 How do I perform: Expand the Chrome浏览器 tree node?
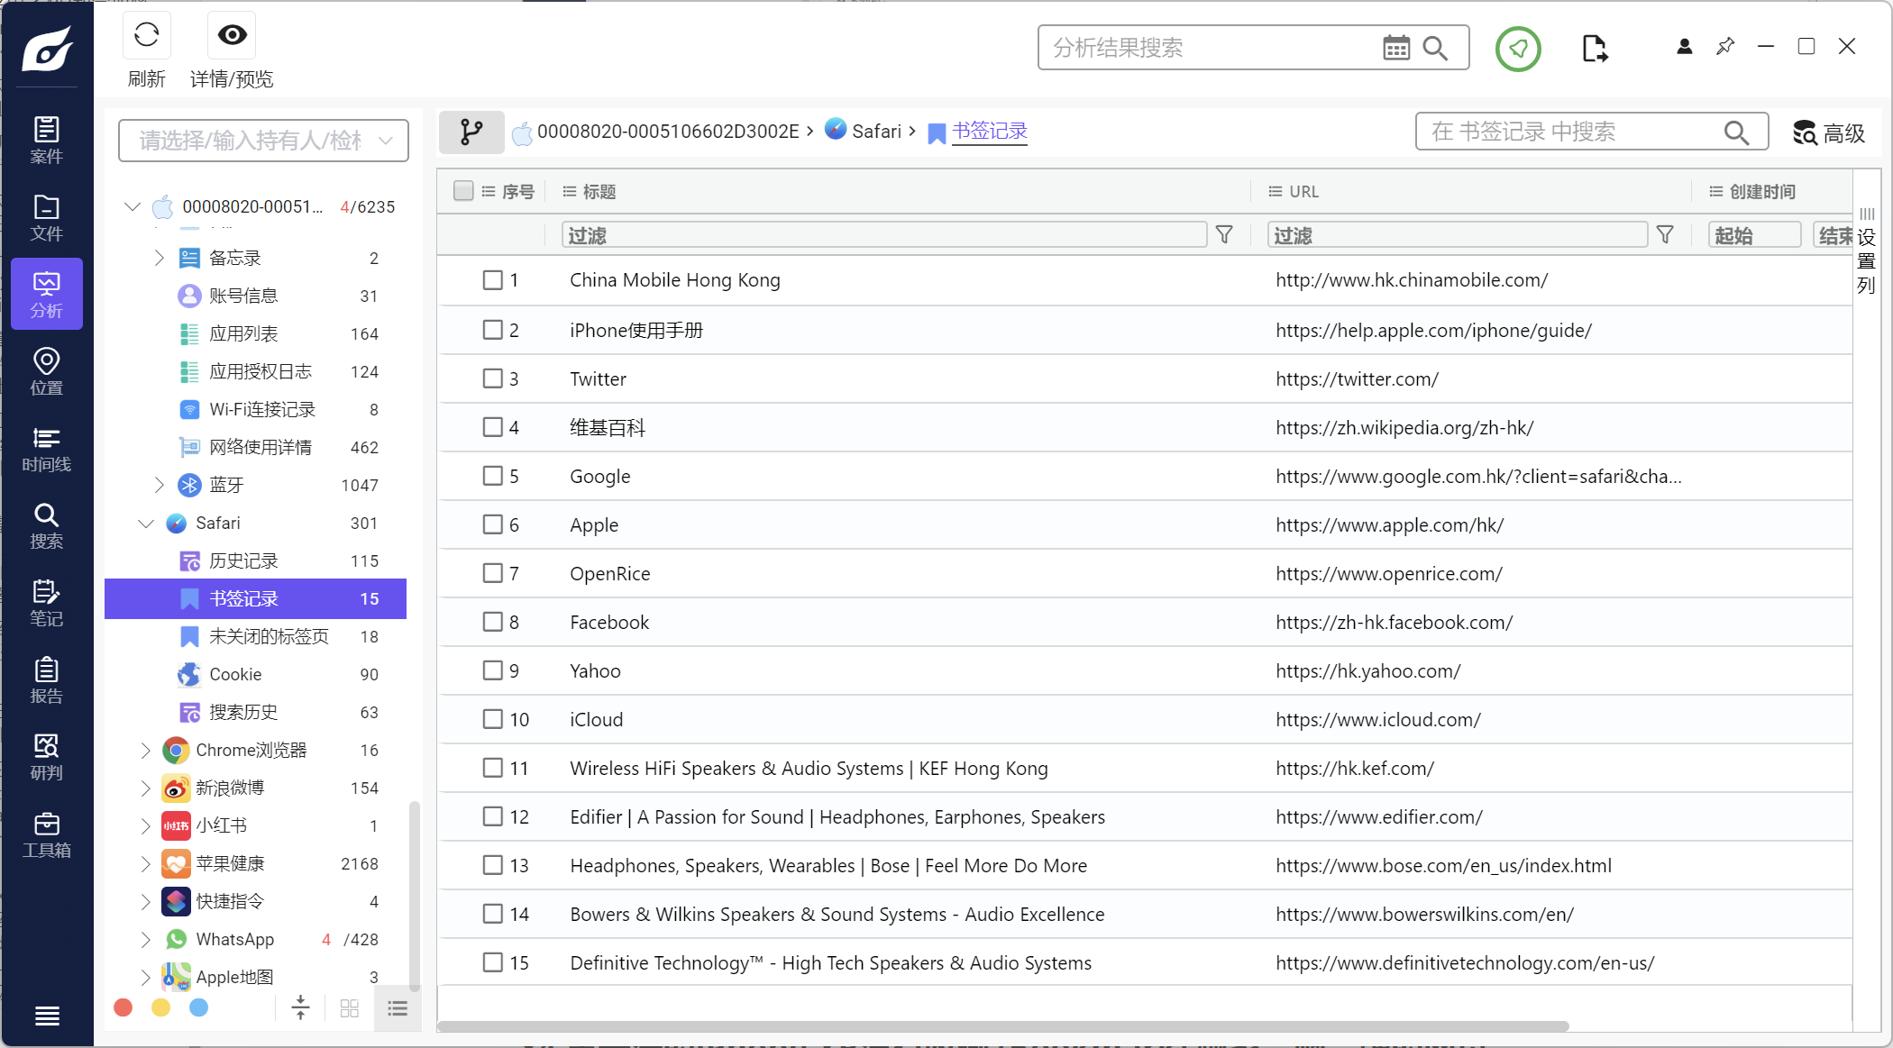pos(146,750)
